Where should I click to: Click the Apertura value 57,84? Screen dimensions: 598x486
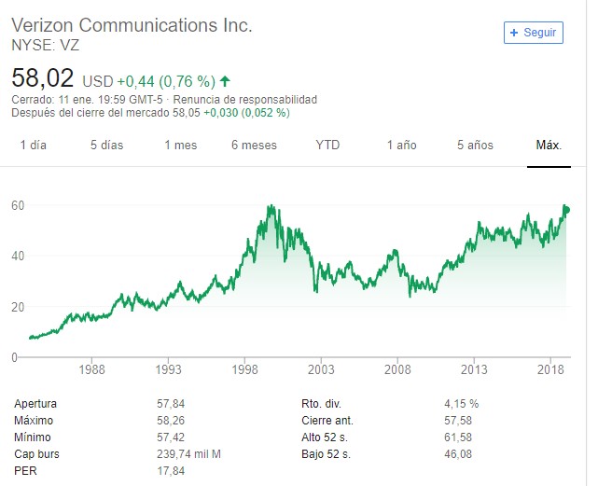171,404
